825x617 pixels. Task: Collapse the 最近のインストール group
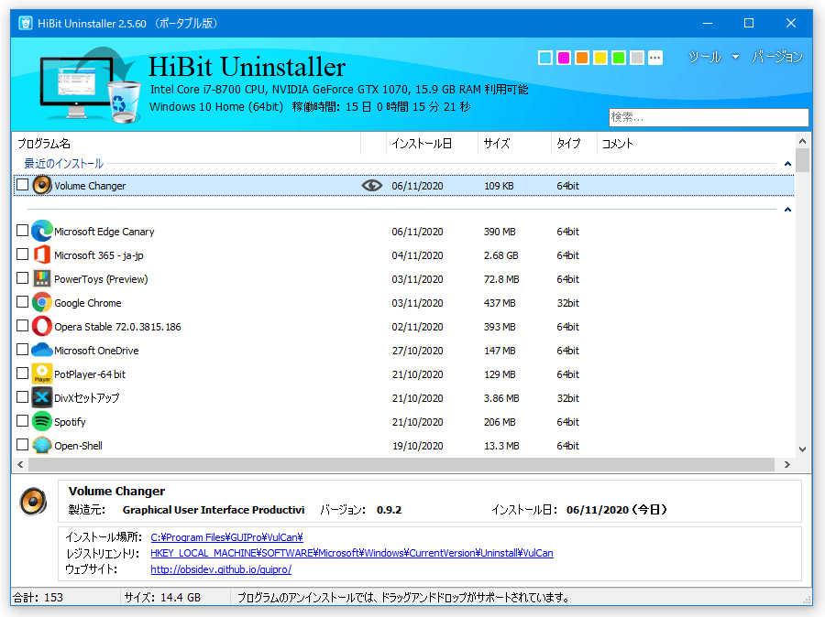point(787,164)
